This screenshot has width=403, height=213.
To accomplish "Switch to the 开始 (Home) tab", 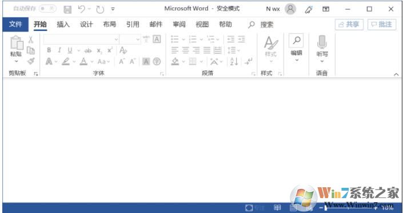I will click(x=40, y=25).
